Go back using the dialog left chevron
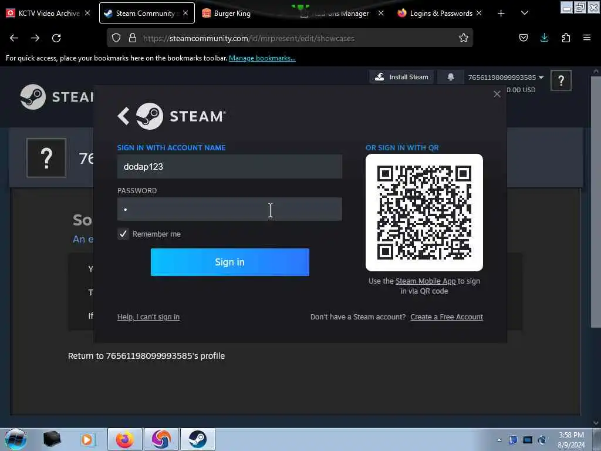 click(123, 116)
